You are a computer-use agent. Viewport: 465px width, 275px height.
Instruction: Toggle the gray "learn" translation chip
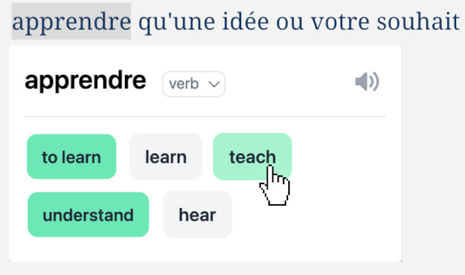tap(165, 157)
